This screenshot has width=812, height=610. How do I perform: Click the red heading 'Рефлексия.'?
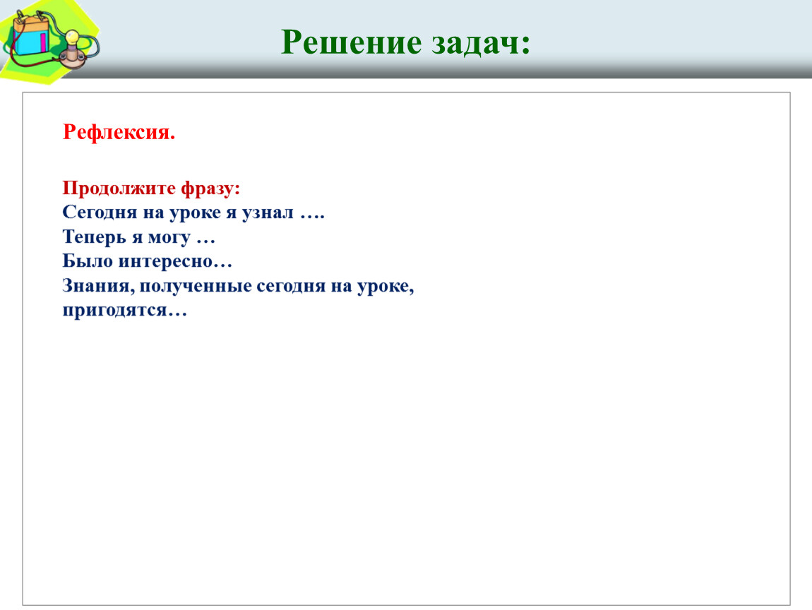[119, 132]
